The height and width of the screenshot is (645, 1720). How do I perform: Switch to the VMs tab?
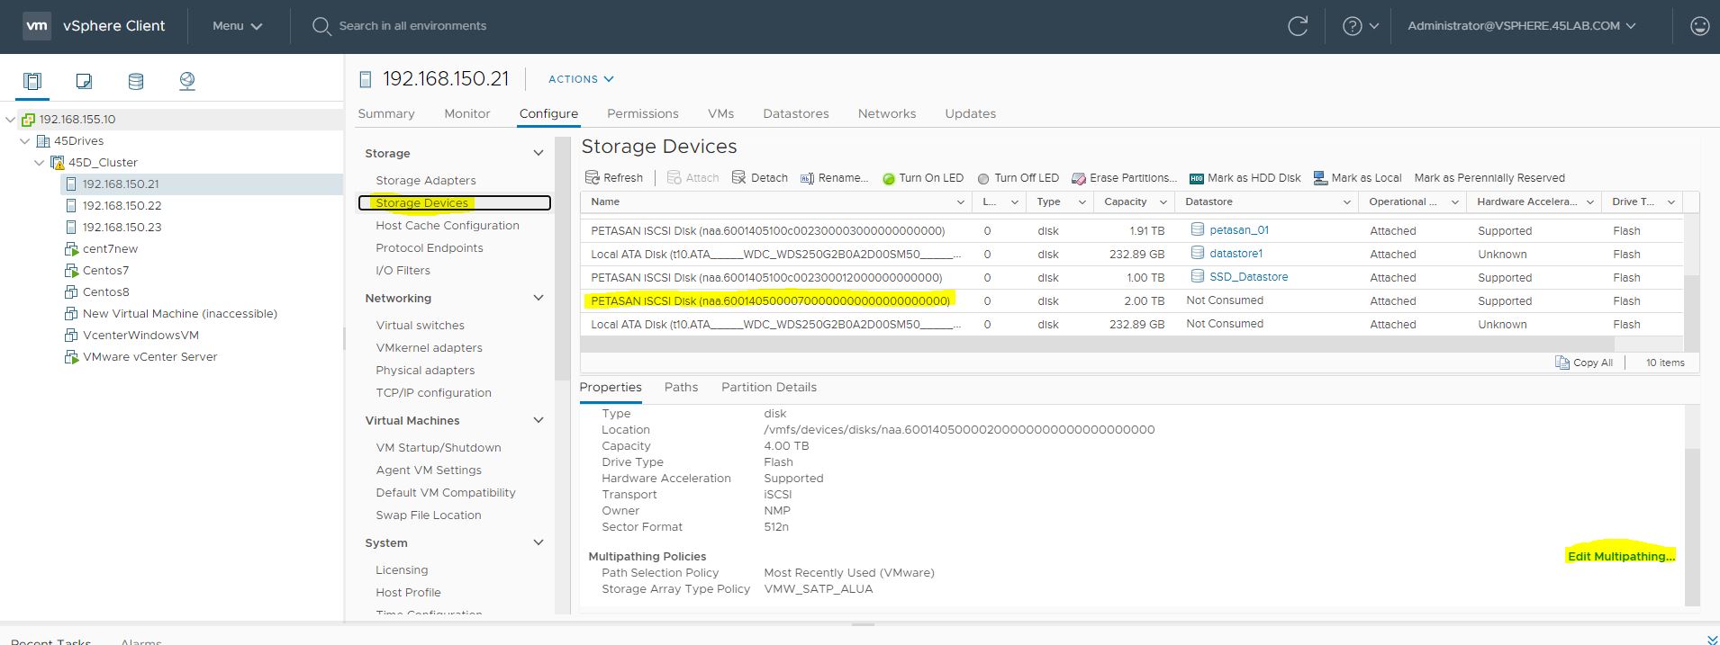click(x=720, y=113)
